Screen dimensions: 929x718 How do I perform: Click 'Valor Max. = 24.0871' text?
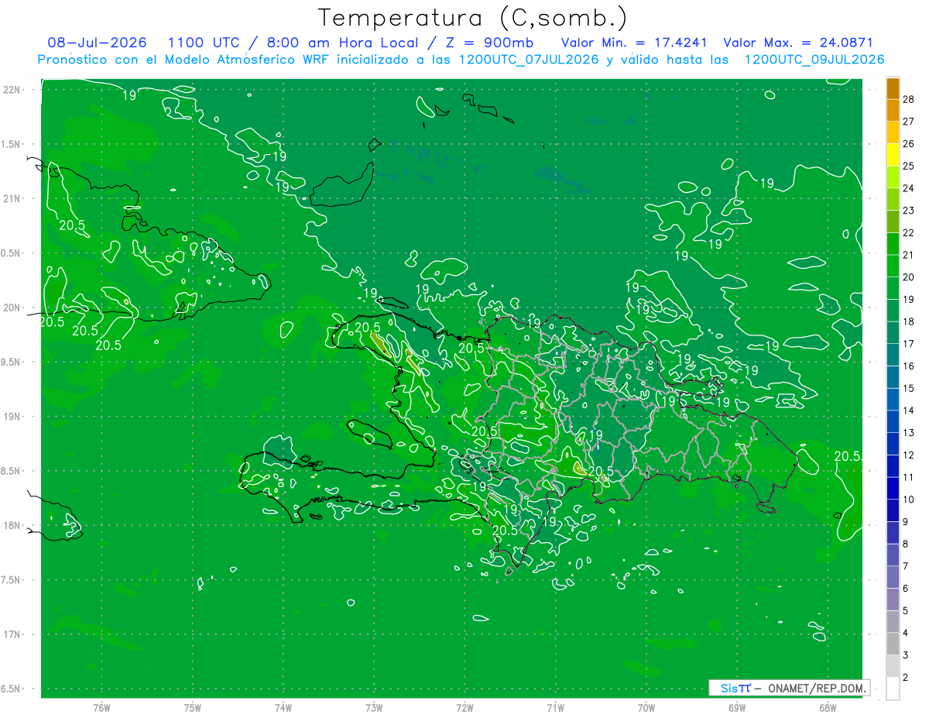tap(797, 43)
